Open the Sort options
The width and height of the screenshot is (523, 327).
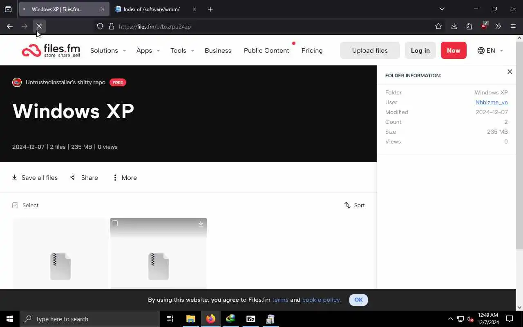tap(355, 205)
